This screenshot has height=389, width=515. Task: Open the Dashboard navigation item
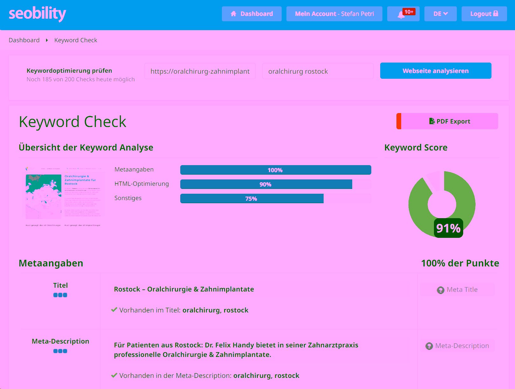click(251, 14)
